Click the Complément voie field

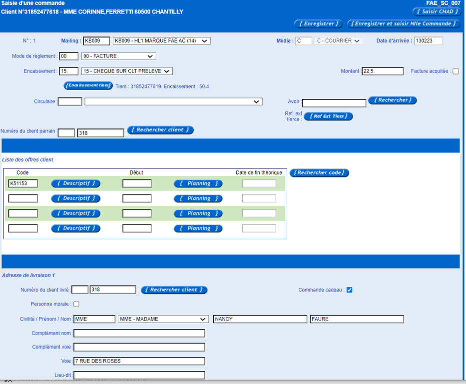tap(139, 347)
